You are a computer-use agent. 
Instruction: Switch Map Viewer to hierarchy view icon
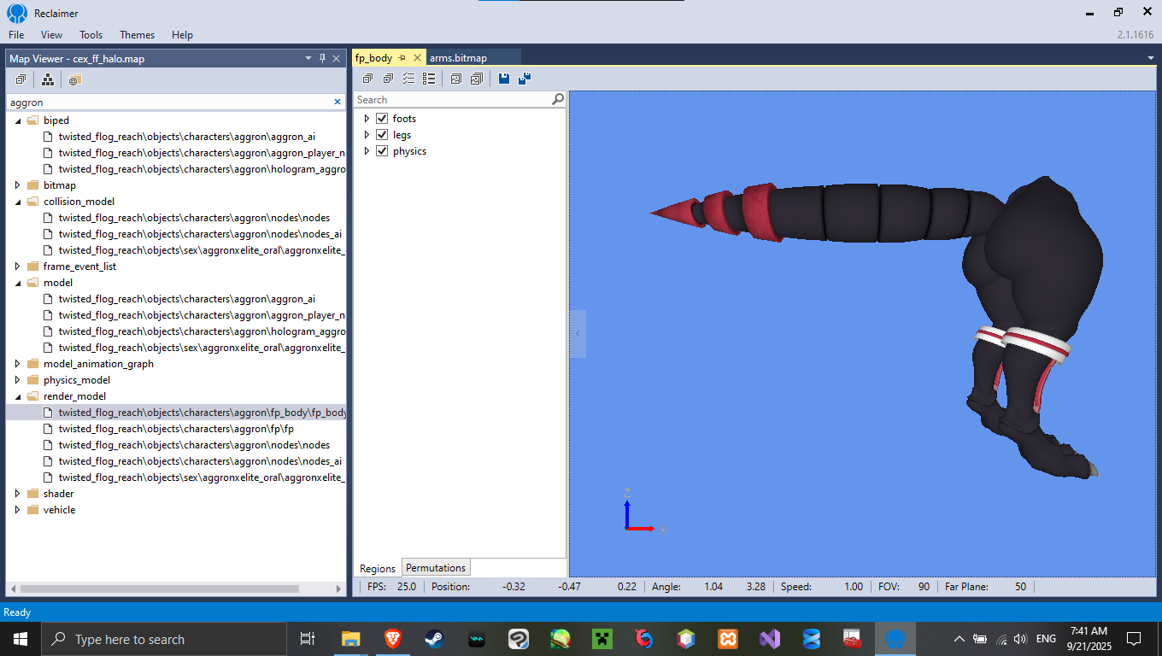48,79
